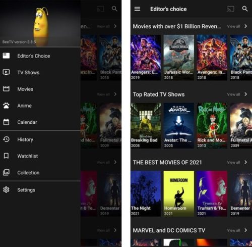Open Rick and Morty 2013 poster in right screen
Screen dimensions: 252x247
click(212, 126)
